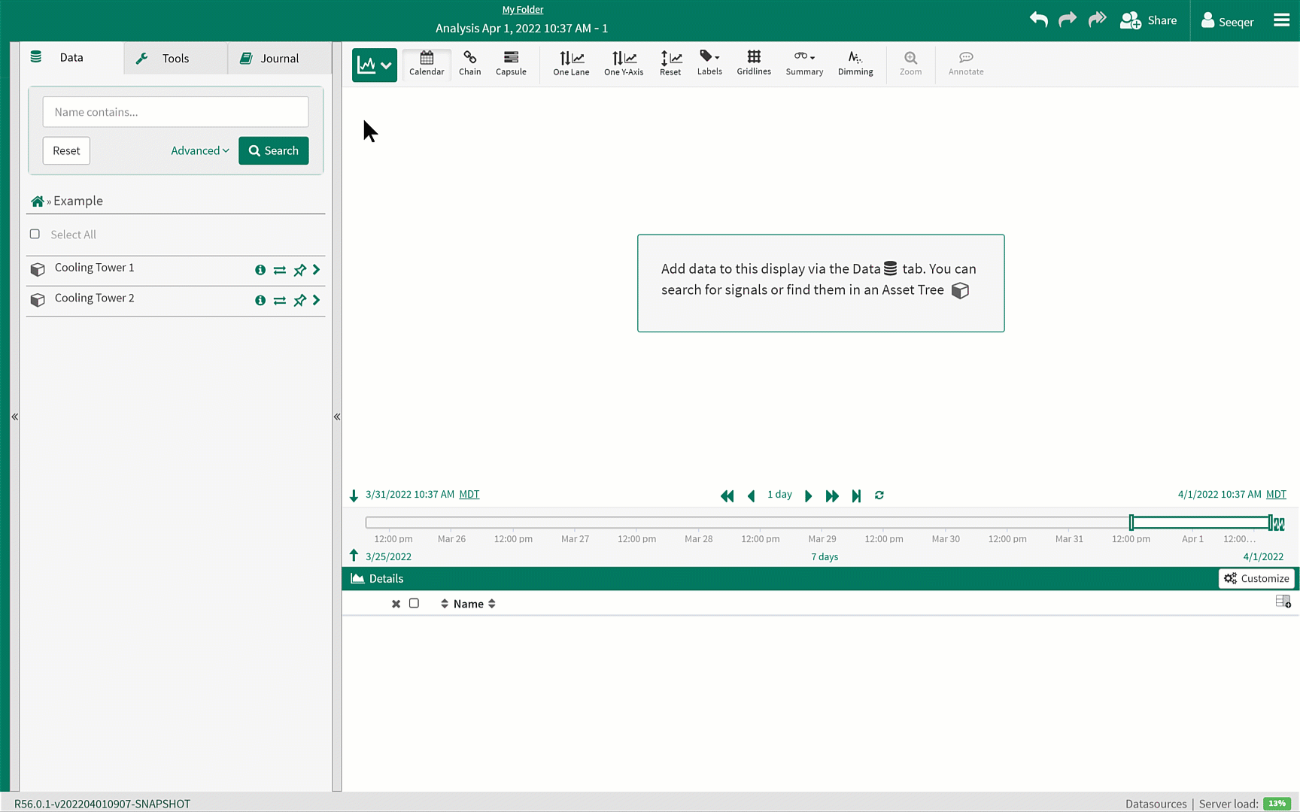Collapse the far-left sidebar chevron

(14, 417)
